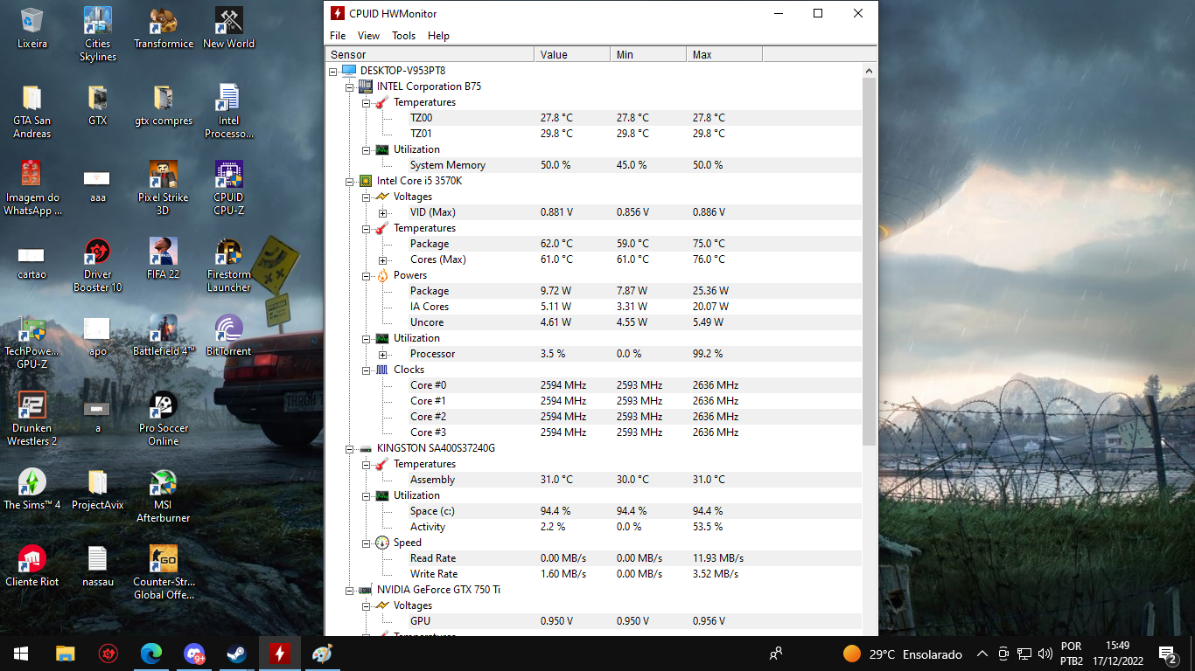Viewport: 1195px width, 671px height.
Task: Open the View menu in HWMonitor
Action: point(368,36)
